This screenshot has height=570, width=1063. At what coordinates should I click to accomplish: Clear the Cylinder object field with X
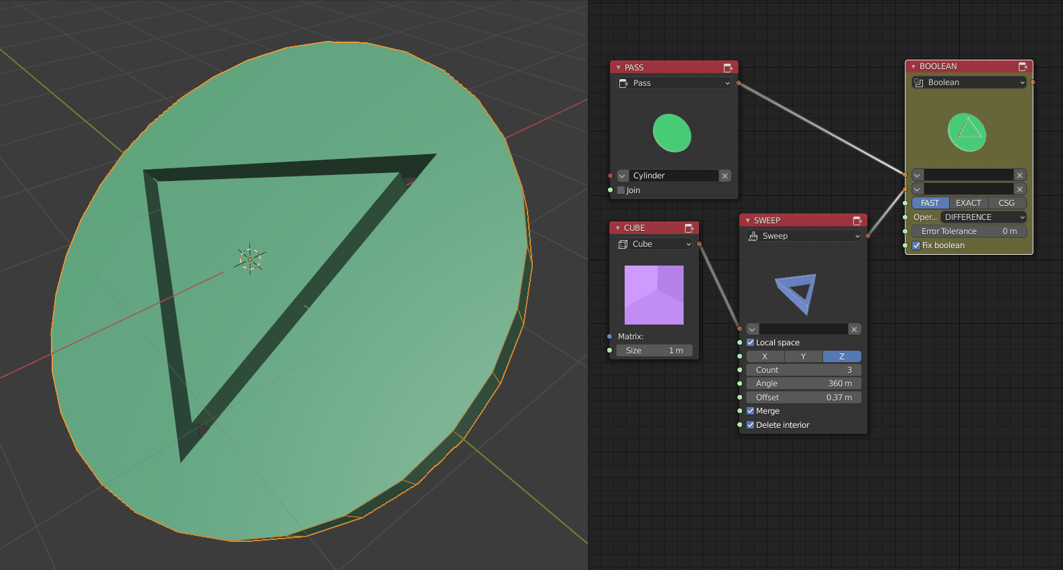point(725,176)
